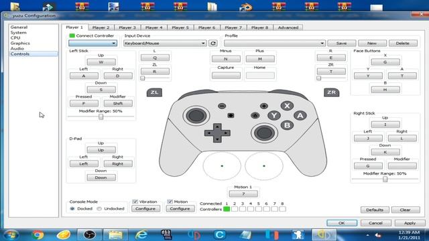Launch Google Chrome from the taskbar
This screenshot has width=429, height=241.
click(x=38, y=235)
